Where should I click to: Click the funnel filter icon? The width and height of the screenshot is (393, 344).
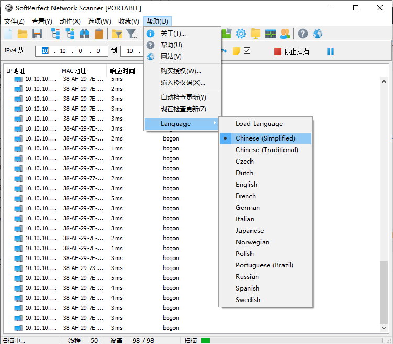132,34
